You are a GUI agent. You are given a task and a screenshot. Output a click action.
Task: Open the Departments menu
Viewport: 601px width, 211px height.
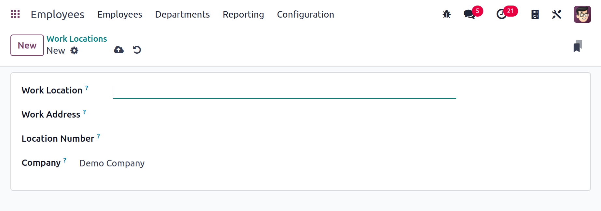[182, 14]
